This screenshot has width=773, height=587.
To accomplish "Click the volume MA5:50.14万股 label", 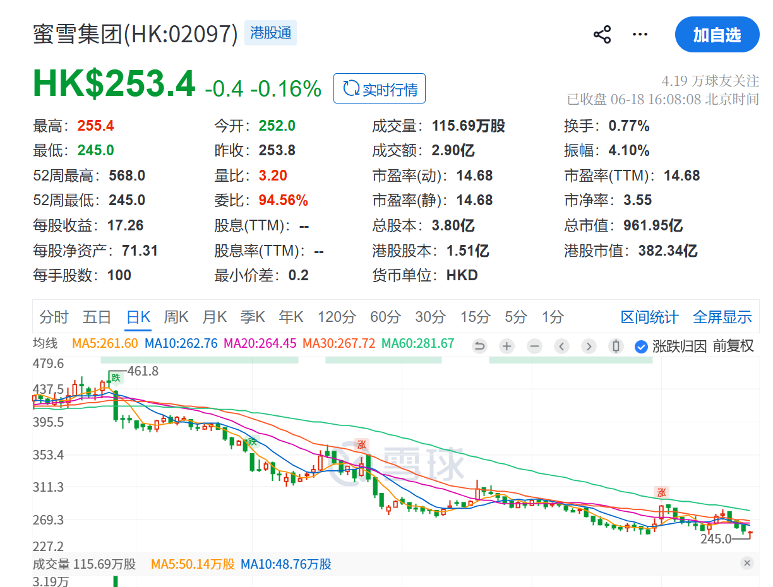I will click(x=193, y=564).
